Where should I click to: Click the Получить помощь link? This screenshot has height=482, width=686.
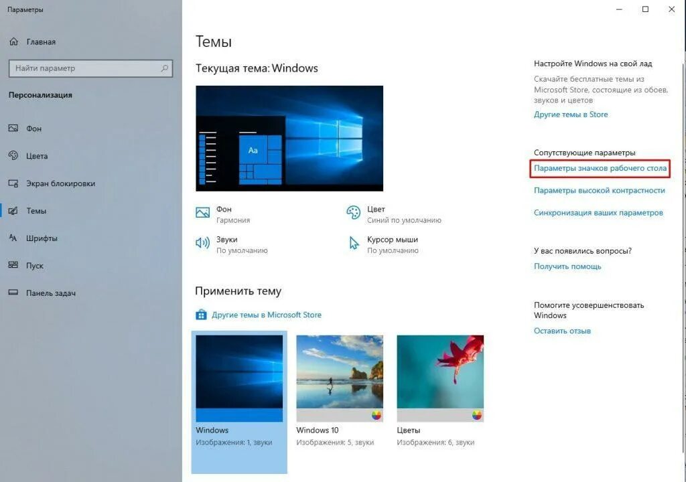point(567,266)
